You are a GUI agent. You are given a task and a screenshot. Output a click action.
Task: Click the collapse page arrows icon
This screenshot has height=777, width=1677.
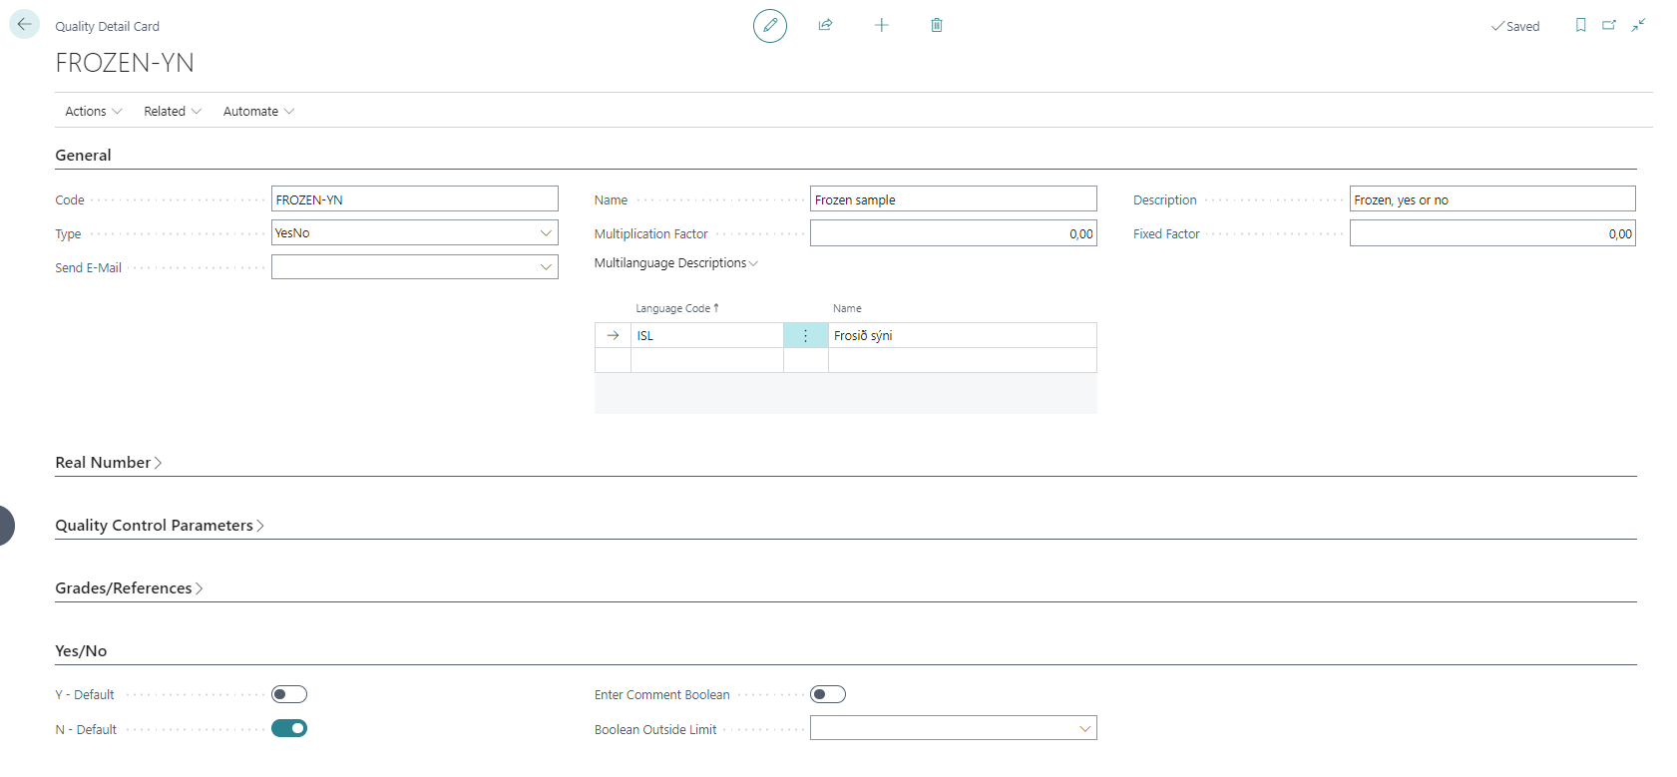(1638, 25)
